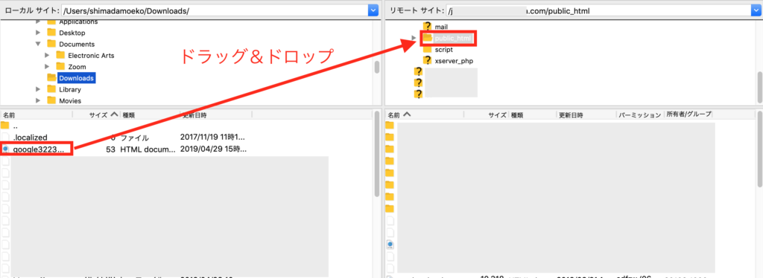Open the local site path dropdown

click(373, 10)
